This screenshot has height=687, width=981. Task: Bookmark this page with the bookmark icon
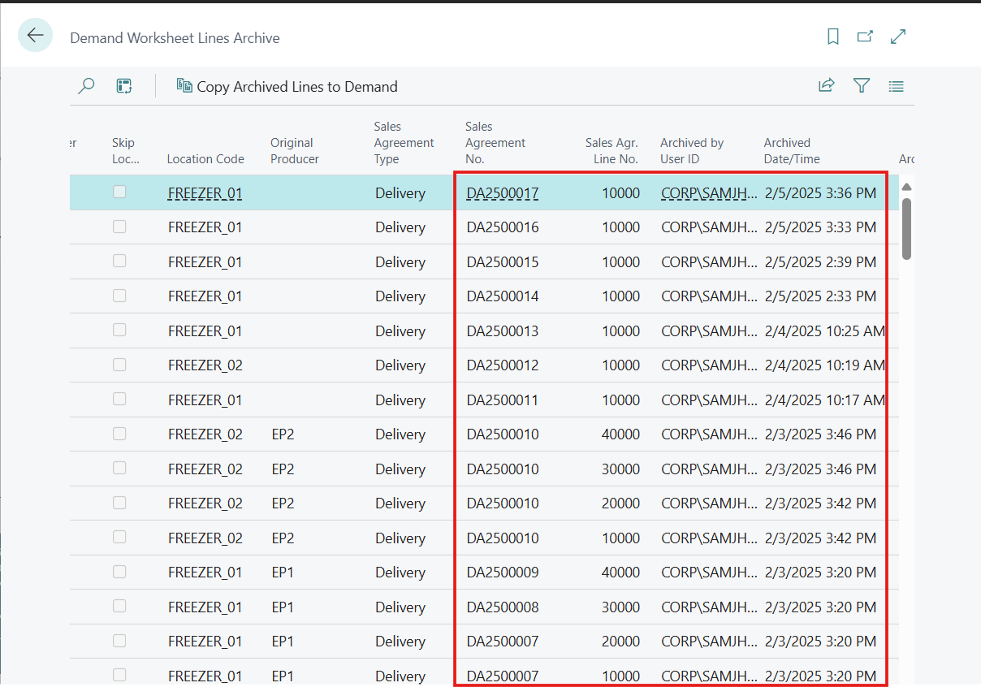[x=832, y=37]
